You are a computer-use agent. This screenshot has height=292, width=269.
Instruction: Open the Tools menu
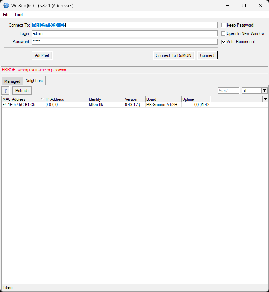tap(19, 15)
